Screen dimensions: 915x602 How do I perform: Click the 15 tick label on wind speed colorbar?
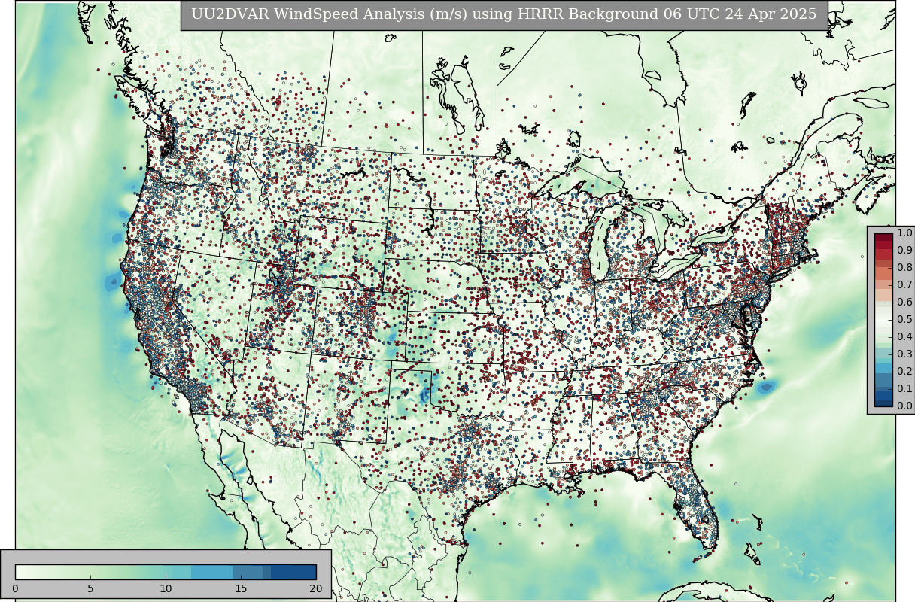241,588
